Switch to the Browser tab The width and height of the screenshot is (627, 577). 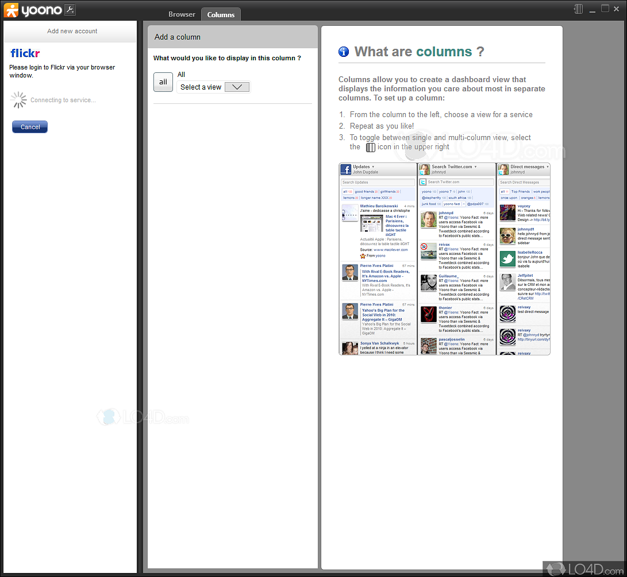point(182,14)
